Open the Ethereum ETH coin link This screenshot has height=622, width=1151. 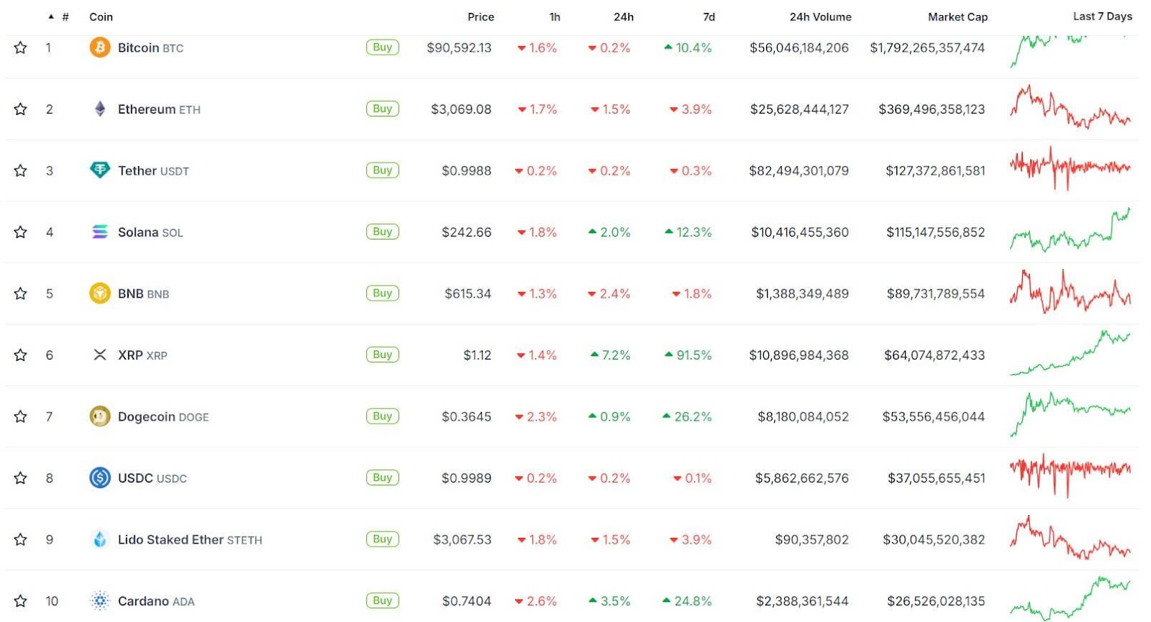click(159, 109)
